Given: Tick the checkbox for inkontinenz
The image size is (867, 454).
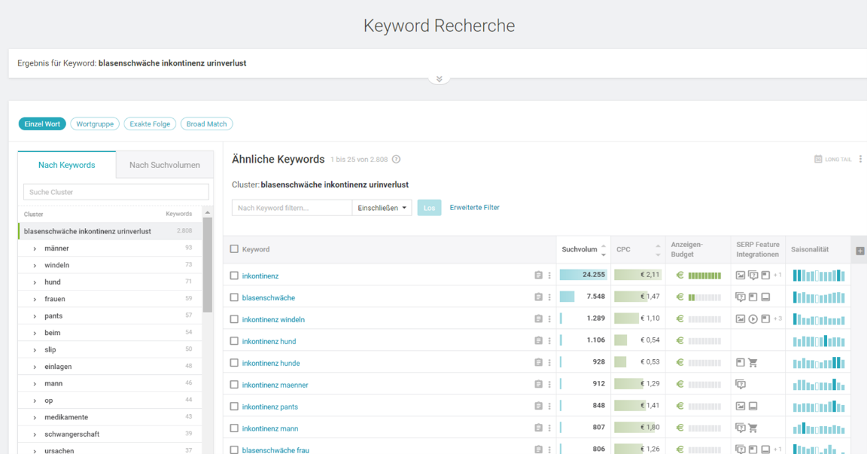Looking at the screenshot, I should click(x=234, y=275).
